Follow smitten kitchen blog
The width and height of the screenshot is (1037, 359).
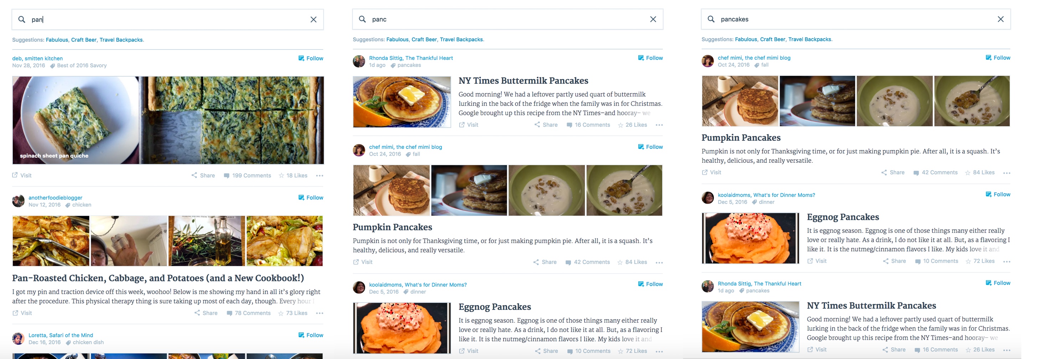311,58
